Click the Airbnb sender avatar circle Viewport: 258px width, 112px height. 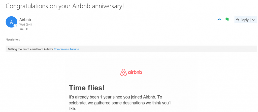pos(11,22)
